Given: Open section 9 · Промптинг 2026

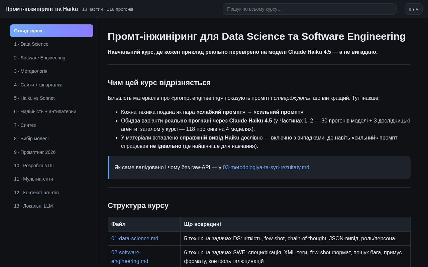Looking at the screenshot, I should click(51, 152).
